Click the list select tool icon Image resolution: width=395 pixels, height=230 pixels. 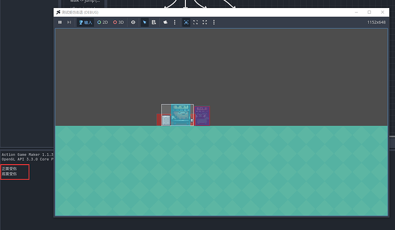pyautogui.click(x=154, y=22)
